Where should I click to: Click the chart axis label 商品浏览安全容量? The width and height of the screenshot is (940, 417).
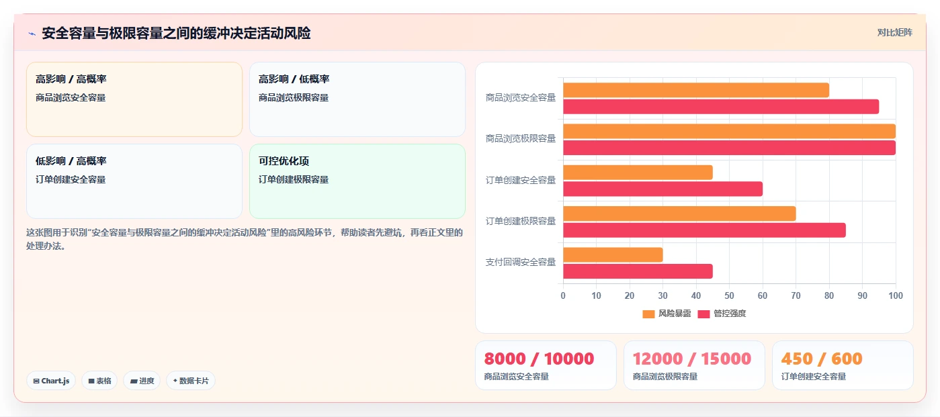(521, 98)
